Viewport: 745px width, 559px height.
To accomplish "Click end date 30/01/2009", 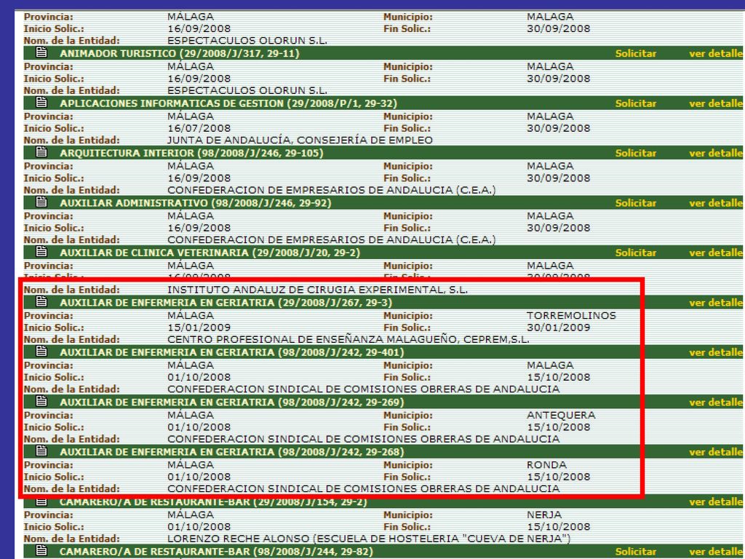I will point(558,328).
